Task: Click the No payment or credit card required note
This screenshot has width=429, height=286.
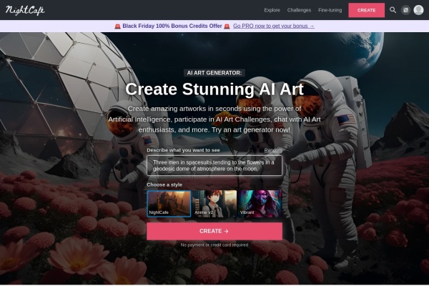Action: tap(214, 245)
